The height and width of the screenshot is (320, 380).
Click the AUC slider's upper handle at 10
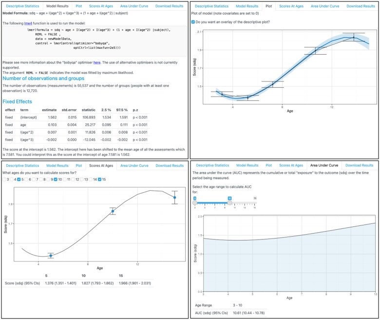229,202
